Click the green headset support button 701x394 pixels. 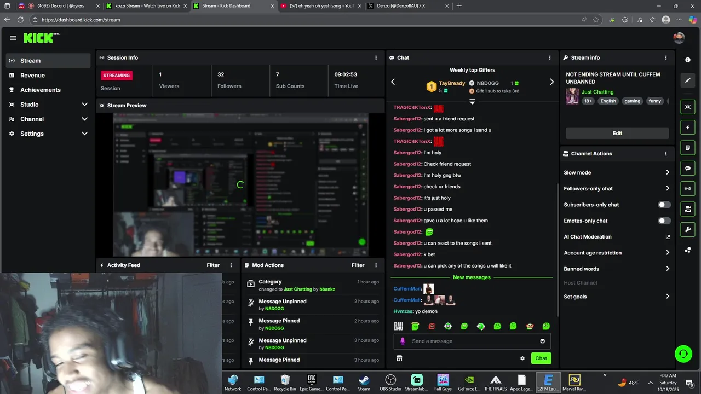click(x=683, y=354)
